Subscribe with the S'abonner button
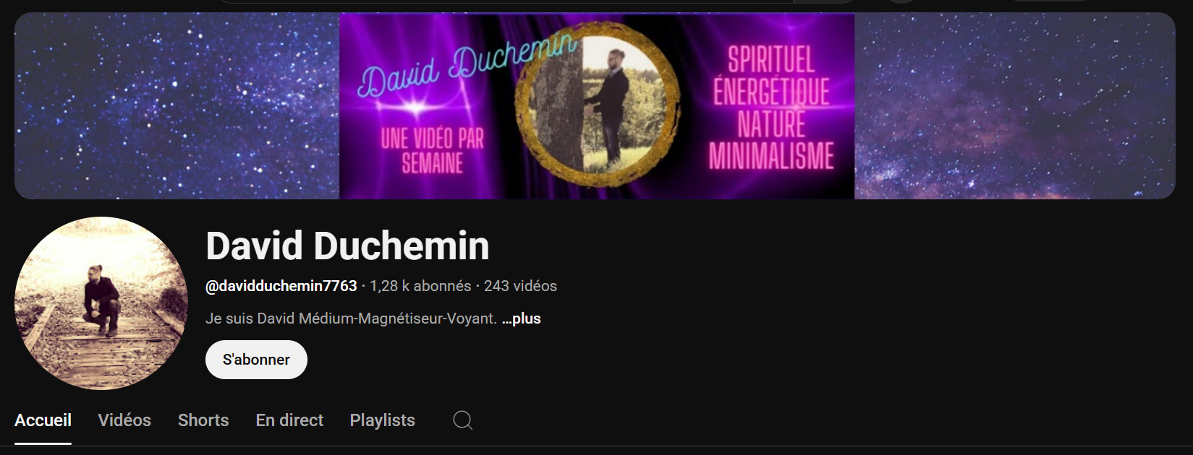Screen dimensions: 1193x455 pos(256,360)
